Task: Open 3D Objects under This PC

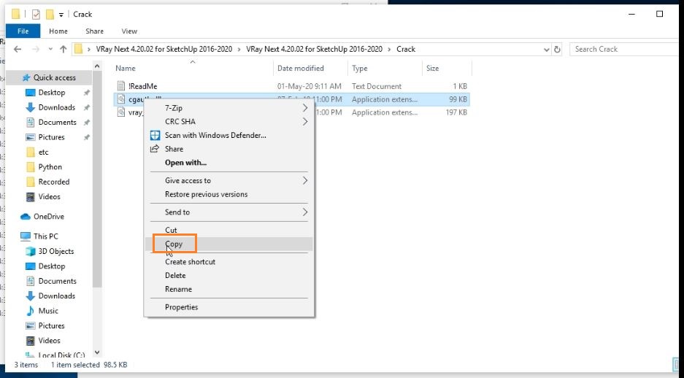Action: [x=55, y=251]
